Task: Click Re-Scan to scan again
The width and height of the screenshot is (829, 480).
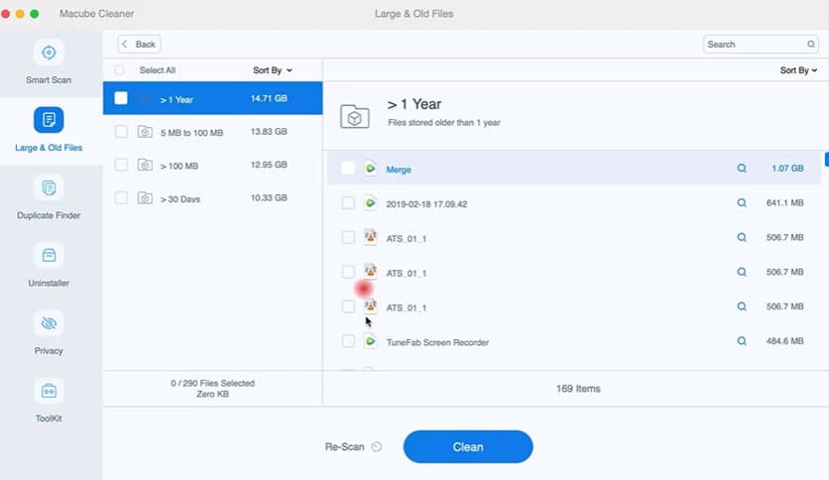Action: click(x=353, y=446)
